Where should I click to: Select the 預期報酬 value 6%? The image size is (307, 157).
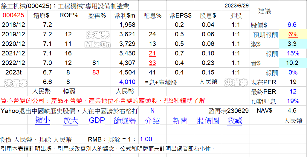(x=293, y=34)
